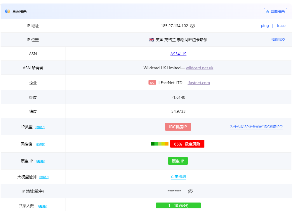The height and width of the screenshot is (211, 292).
Task: Click 点击检测 to run model detection
Action: 178,177
